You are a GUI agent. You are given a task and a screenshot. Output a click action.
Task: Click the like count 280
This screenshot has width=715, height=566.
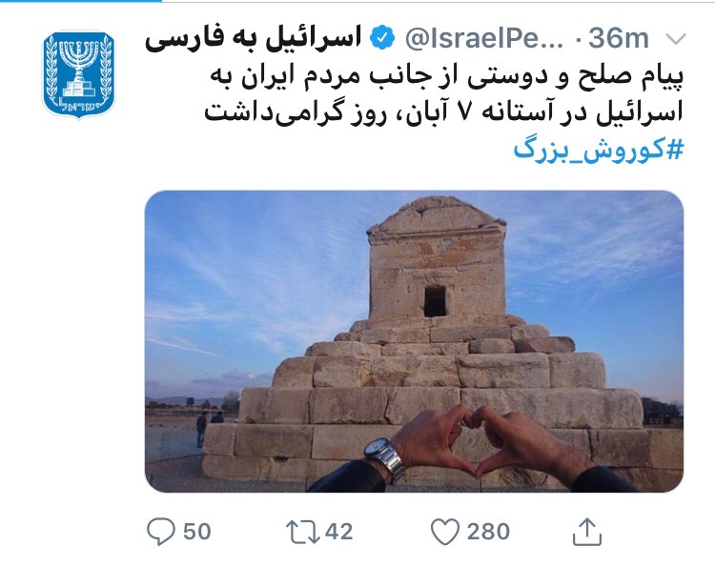pyautogui.click(x=487, y=531)
